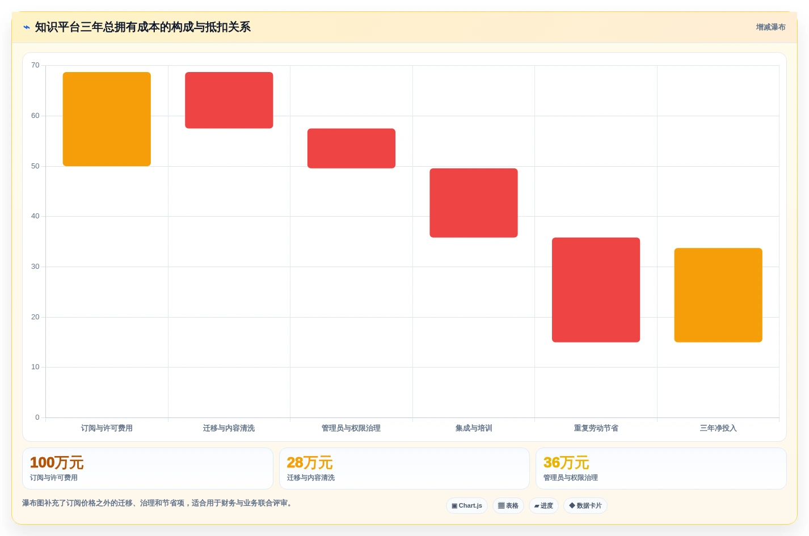Click the 数据卡片 chip
Screen dimensions: 809x536
point(585,505)
